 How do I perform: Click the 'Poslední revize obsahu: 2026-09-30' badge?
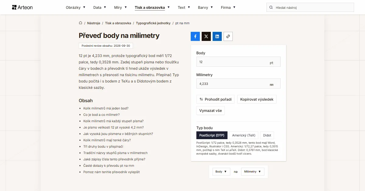(106, 46)
